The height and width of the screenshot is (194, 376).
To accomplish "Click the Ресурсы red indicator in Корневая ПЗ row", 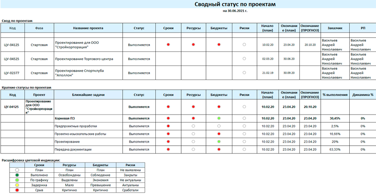I will pos(193,118).
